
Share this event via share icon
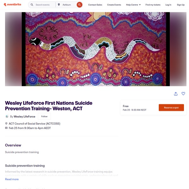[176, 94]
